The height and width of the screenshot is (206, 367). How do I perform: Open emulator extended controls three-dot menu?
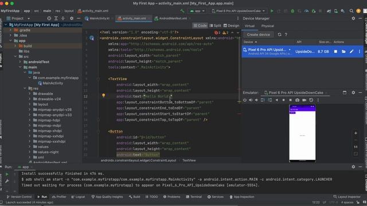pos(318,100)
